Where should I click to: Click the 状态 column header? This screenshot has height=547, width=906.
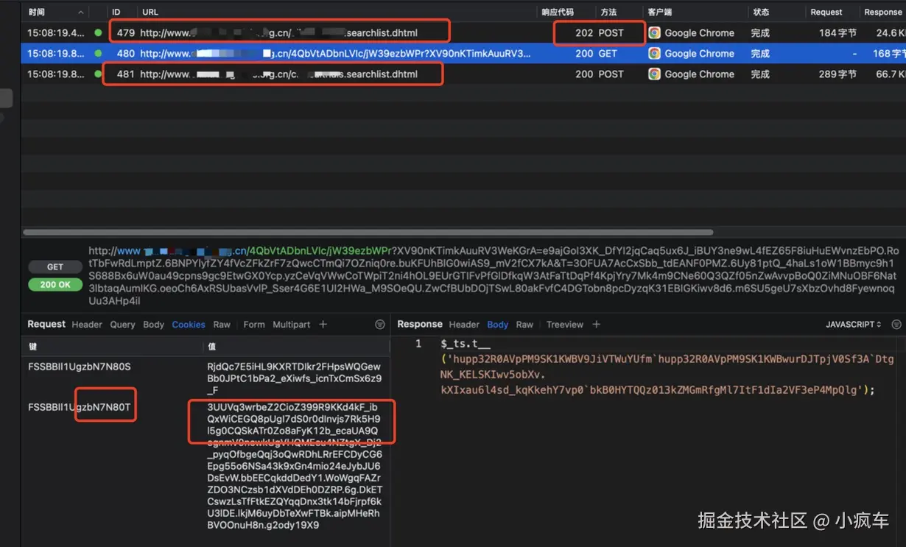(761, 12)
